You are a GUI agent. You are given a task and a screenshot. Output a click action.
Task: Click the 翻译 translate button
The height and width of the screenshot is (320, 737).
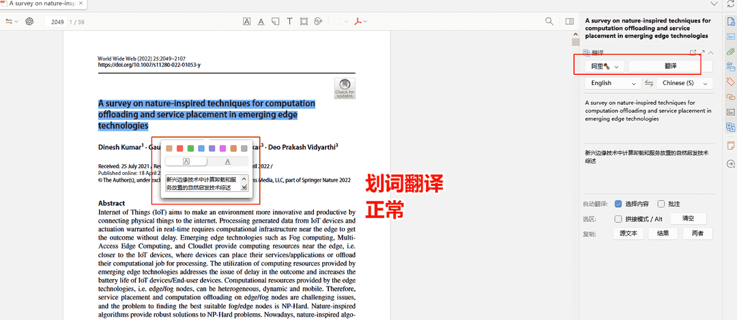coord(670,66)
